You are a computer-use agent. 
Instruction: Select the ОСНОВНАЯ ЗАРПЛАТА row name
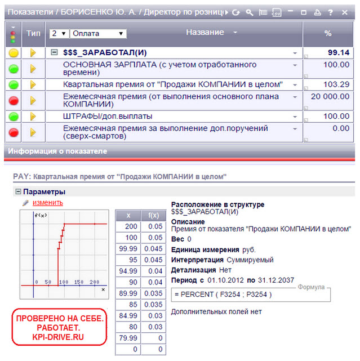tap(159, 68)
